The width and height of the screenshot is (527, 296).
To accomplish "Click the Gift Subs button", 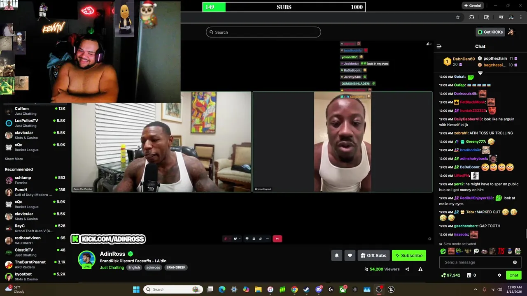I will [x=373, y=255].
